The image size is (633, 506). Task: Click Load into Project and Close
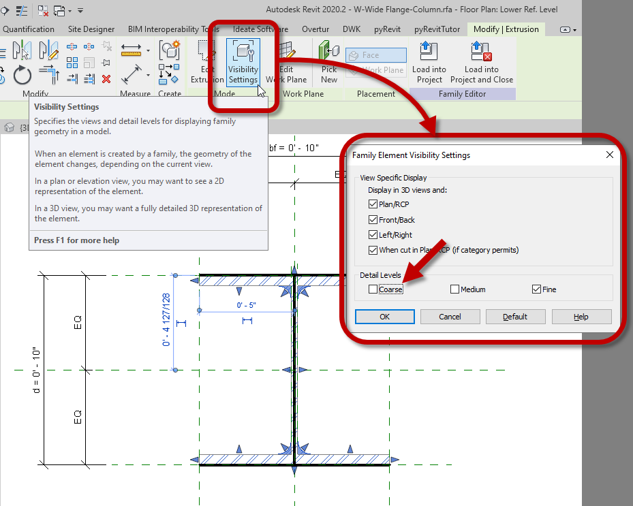click(x=481, y=61)
